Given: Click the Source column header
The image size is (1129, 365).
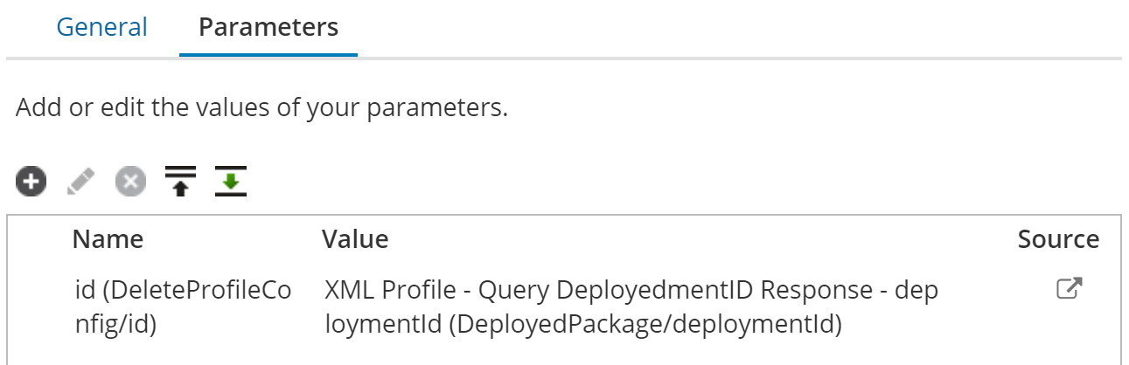Looking at the screenshot, I should tap(1058, 239).
